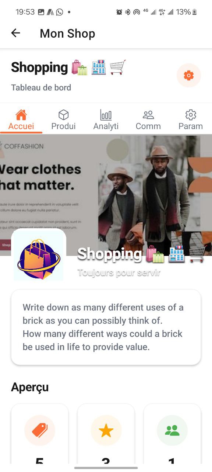
Task: Open the yellow star rating card
Action: coord(106,434)
